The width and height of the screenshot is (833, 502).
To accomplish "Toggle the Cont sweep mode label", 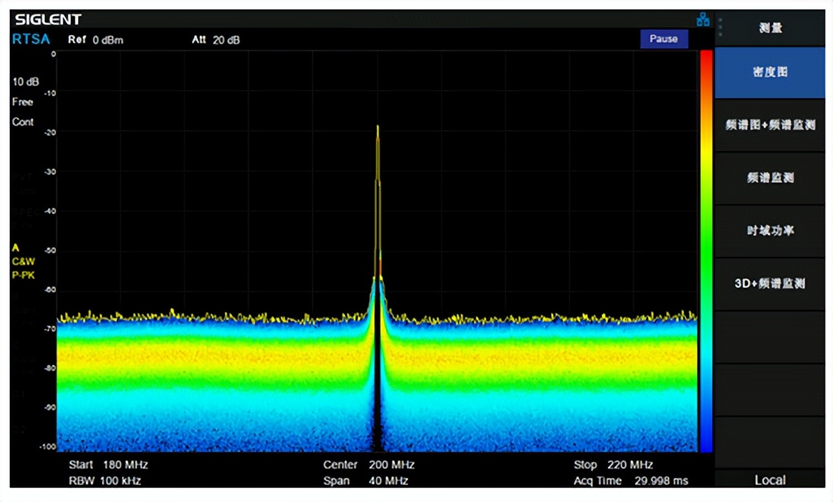I will pyautogui.click(x=23, y=122).
